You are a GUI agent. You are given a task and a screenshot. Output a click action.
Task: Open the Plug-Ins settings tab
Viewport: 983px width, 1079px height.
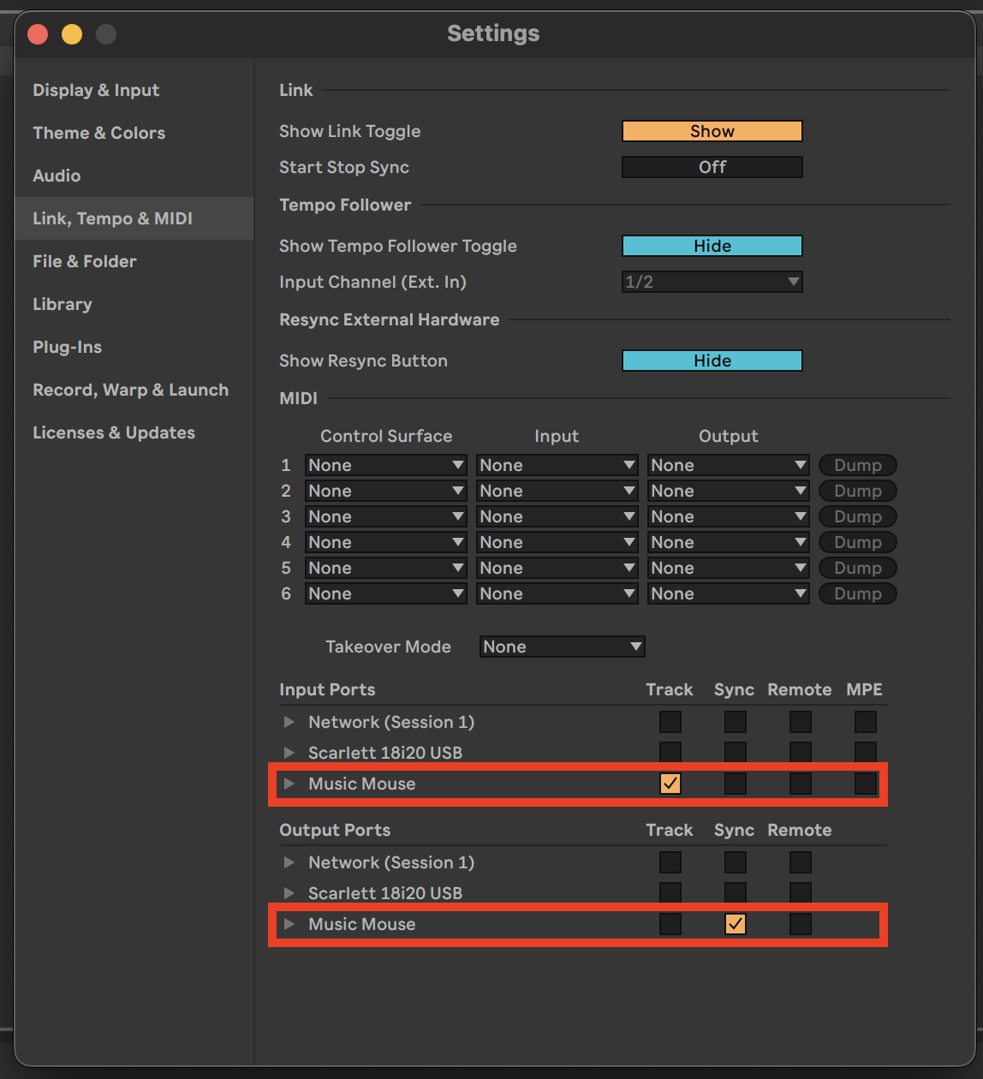coord(67,347)
